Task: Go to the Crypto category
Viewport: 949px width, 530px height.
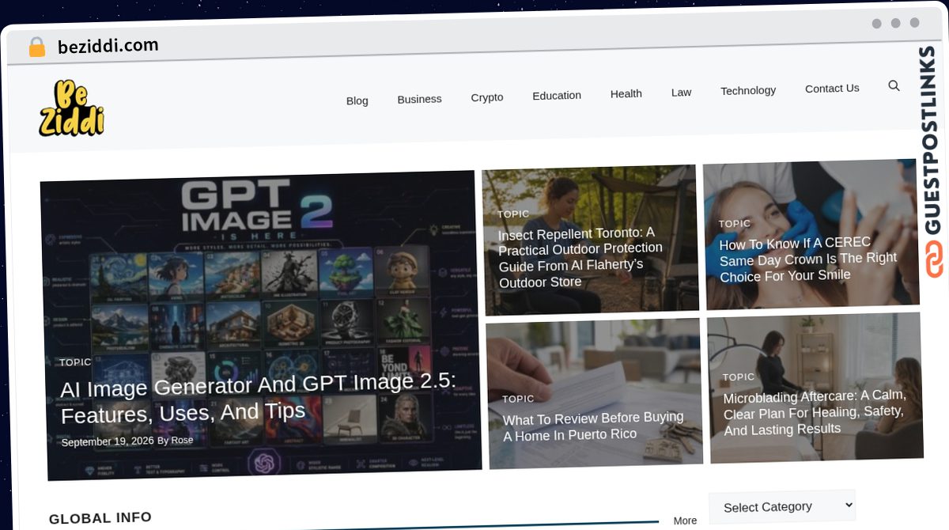Action: (x=487, y=97)
